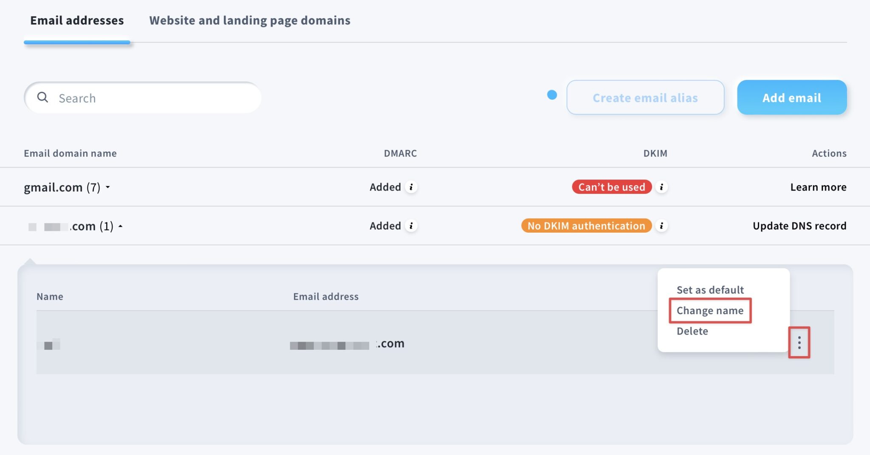Click the Add email button

[x=792, y=97]
